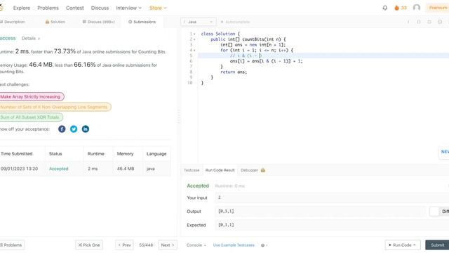449x253 pixels.
Task: Click the comment on code line 5
Action: click(x=246, y=56)
